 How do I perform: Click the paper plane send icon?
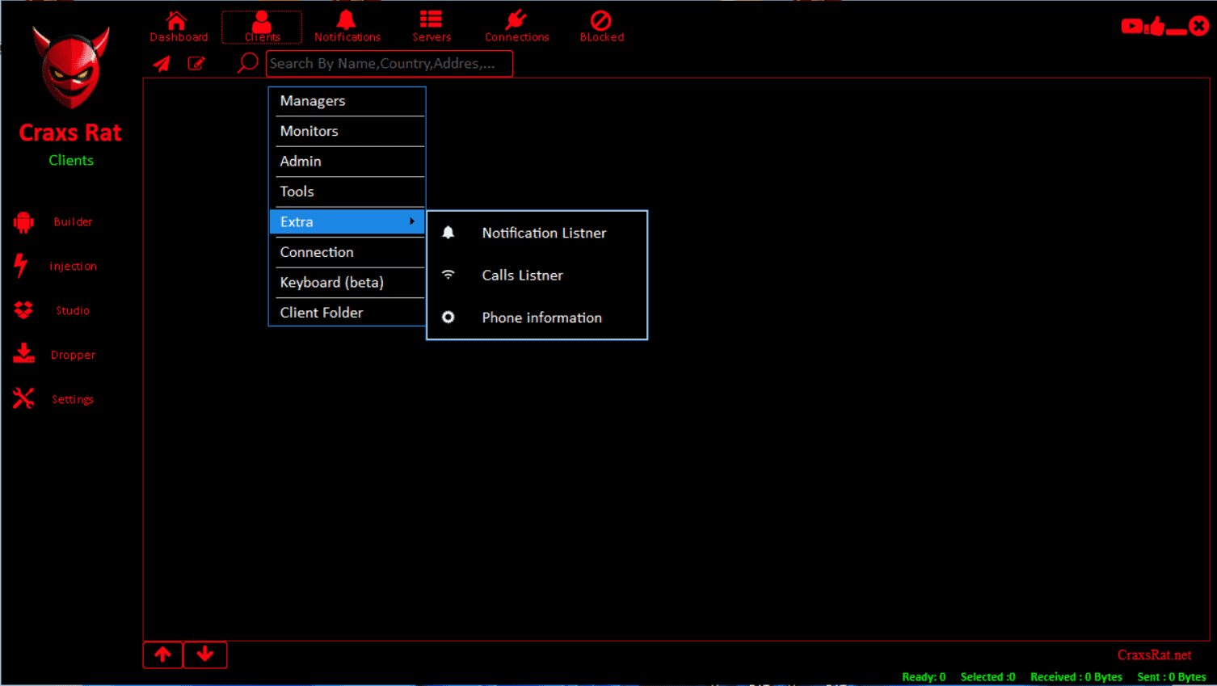(x=162, y=64)
